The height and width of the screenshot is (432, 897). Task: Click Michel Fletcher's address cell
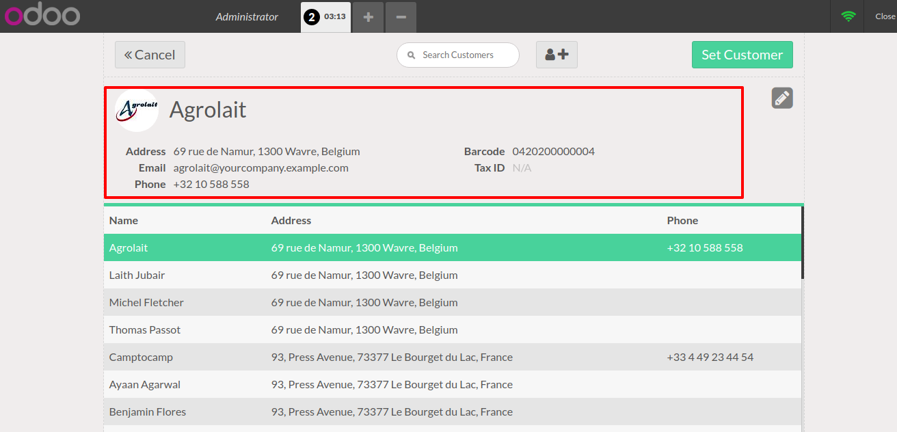tap(364, 302)
